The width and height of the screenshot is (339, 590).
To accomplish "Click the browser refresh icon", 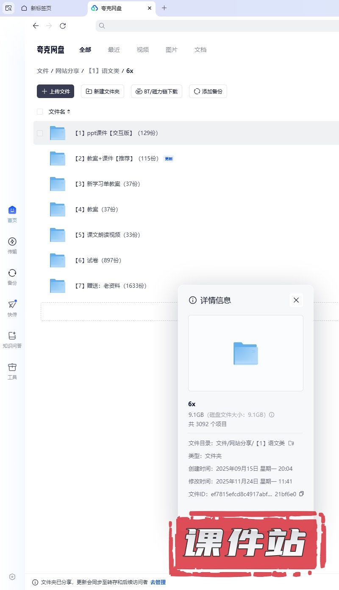I will pyautogui.click(x=63, y=26).
